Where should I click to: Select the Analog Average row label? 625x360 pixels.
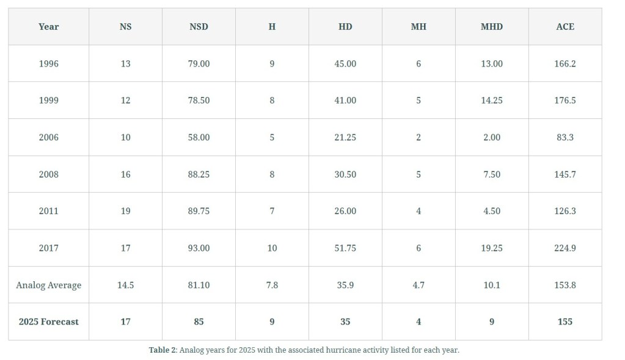48,285
